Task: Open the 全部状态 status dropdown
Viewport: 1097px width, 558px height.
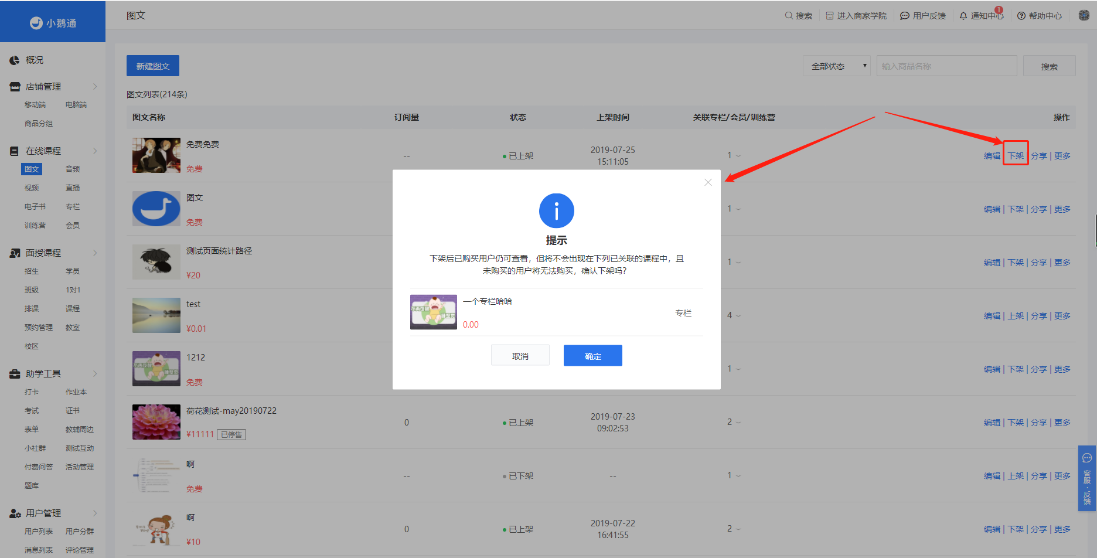Action: [837, 66]
